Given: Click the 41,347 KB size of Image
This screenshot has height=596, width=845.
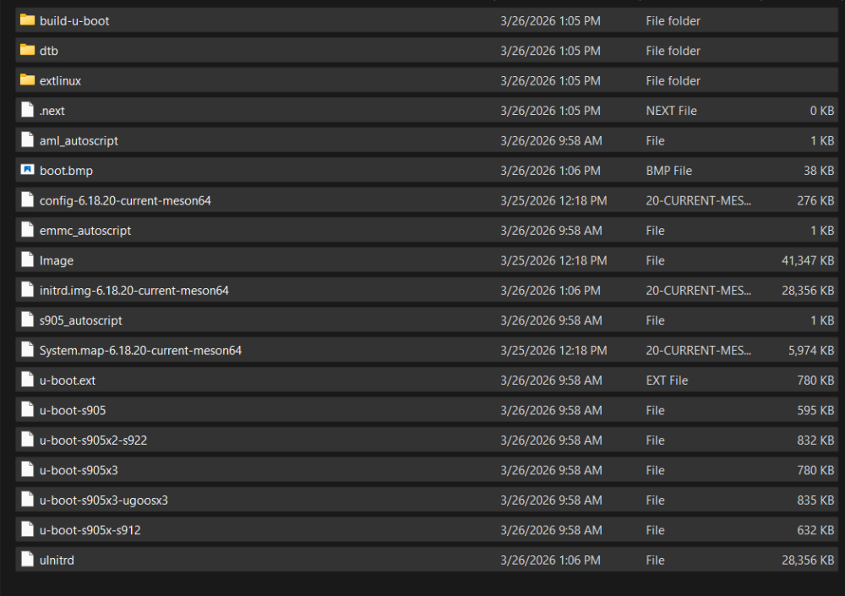Looking at the screenshot, I should (808, 260).
